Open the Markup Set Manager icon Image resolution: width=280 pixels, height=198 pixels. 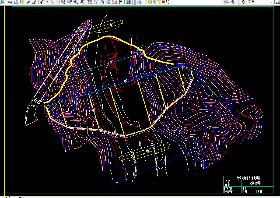pyautogui.click(x=114, y=2)
